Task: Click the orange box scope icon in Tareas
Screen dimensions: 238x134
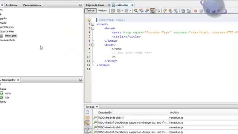Action: 87,118
